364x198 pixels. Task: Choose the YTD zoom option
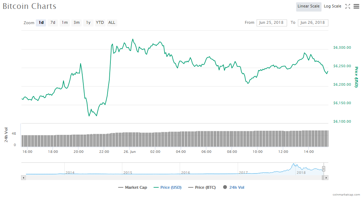pyautogui.click(x=100, y=23)
